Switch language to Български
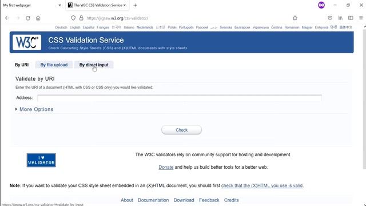Image resolution: width=366 pixels, height=206 pixels. (x=242, y=27)
